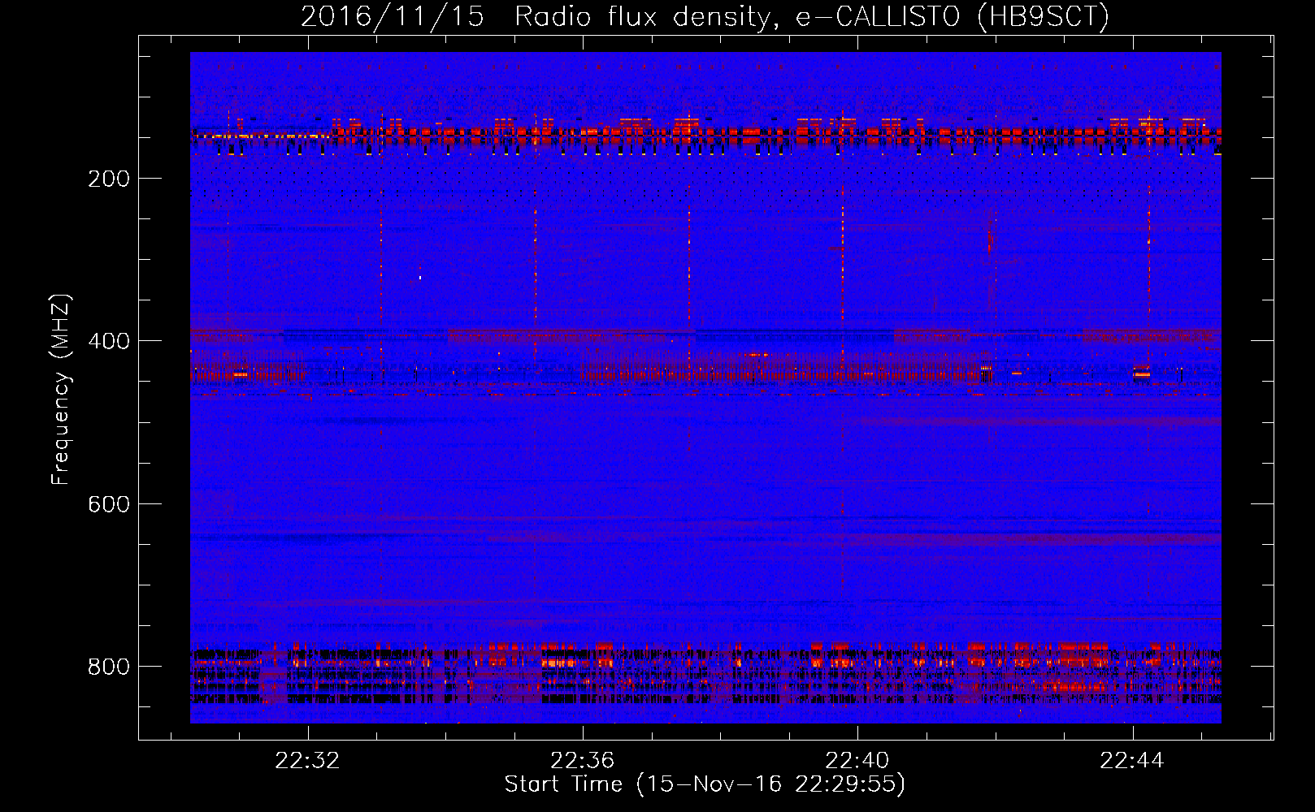
Task: Select the 400 MHz frequency axis label
Action: pos(109,341)
